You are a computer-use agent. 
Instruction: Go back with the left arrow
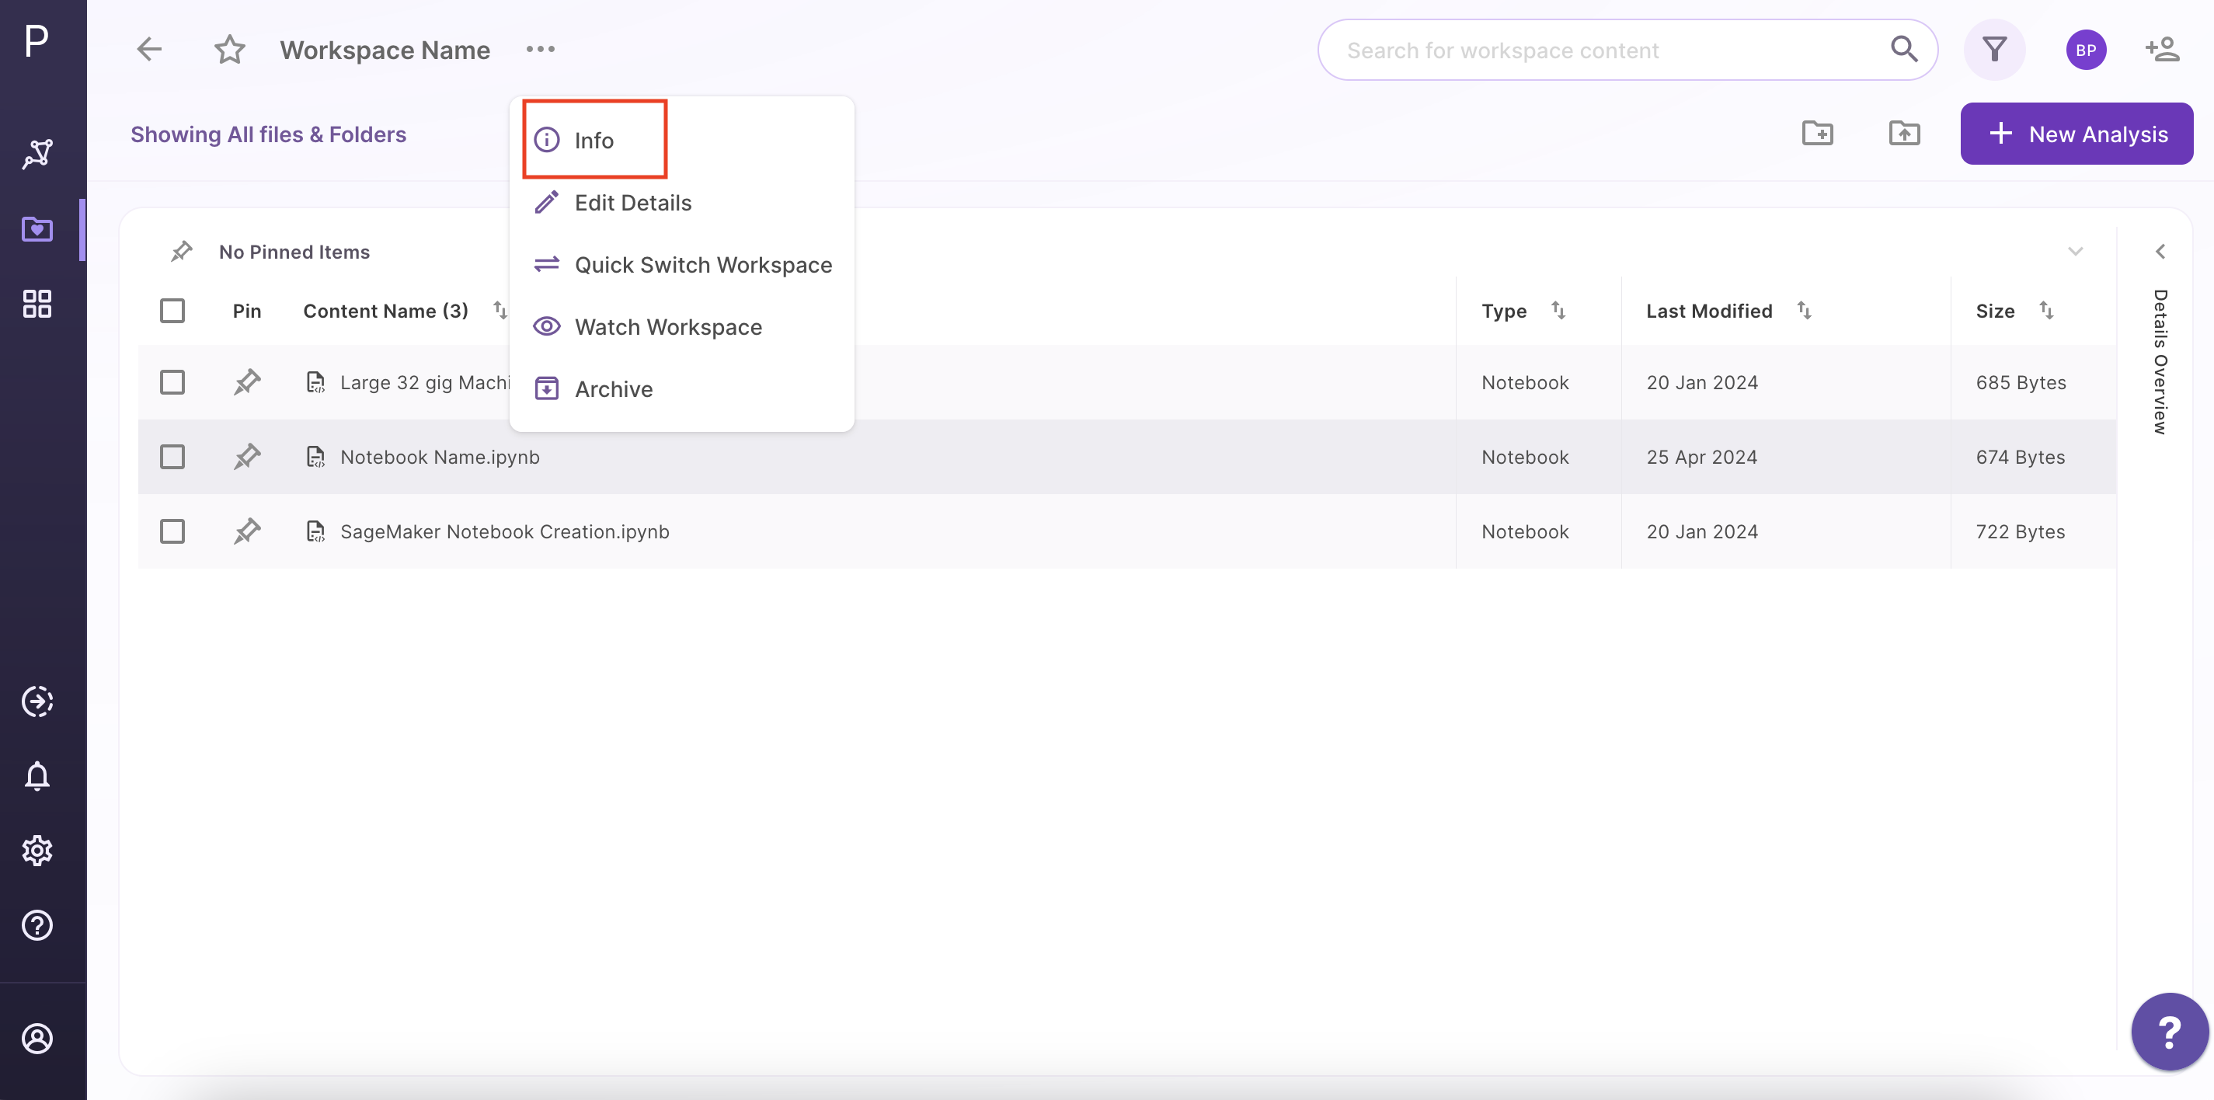tap(150, 49)
